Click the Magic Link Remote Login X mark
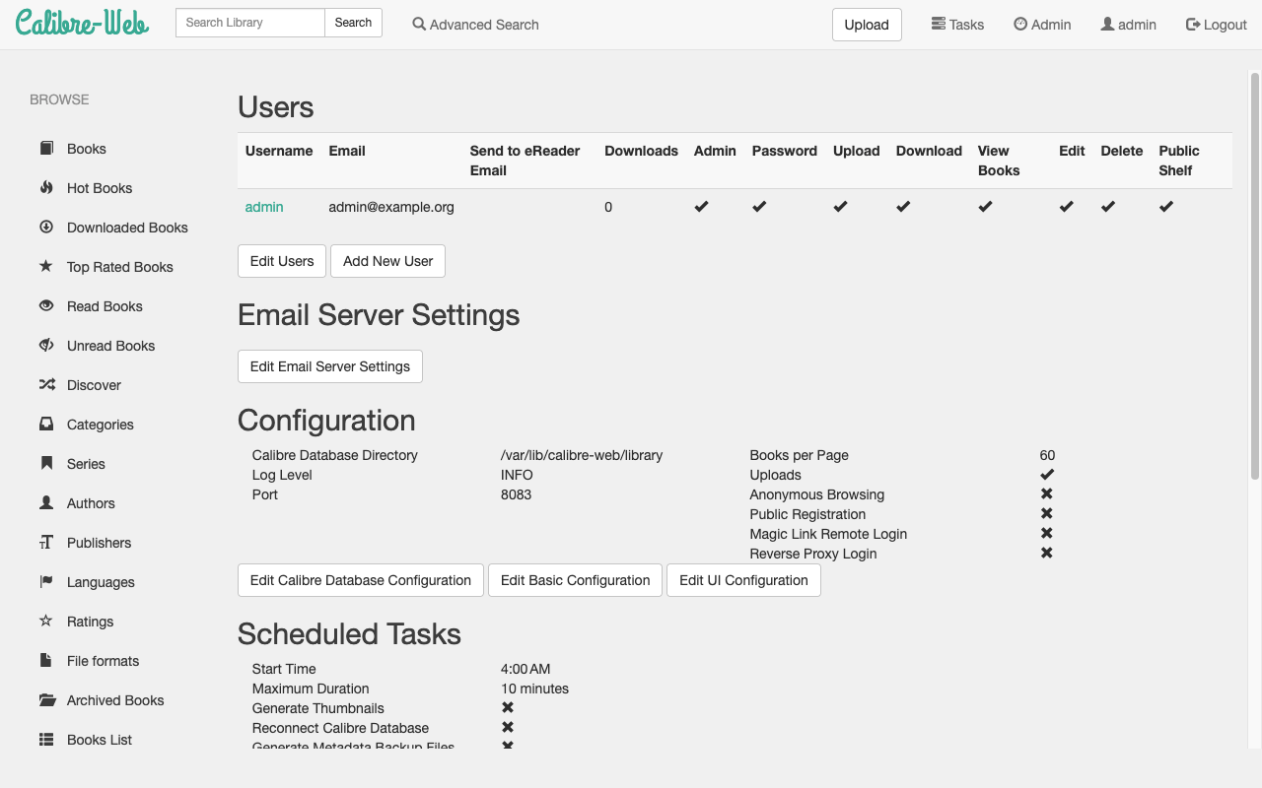The image size is (1262, 788). point(1047,533)
